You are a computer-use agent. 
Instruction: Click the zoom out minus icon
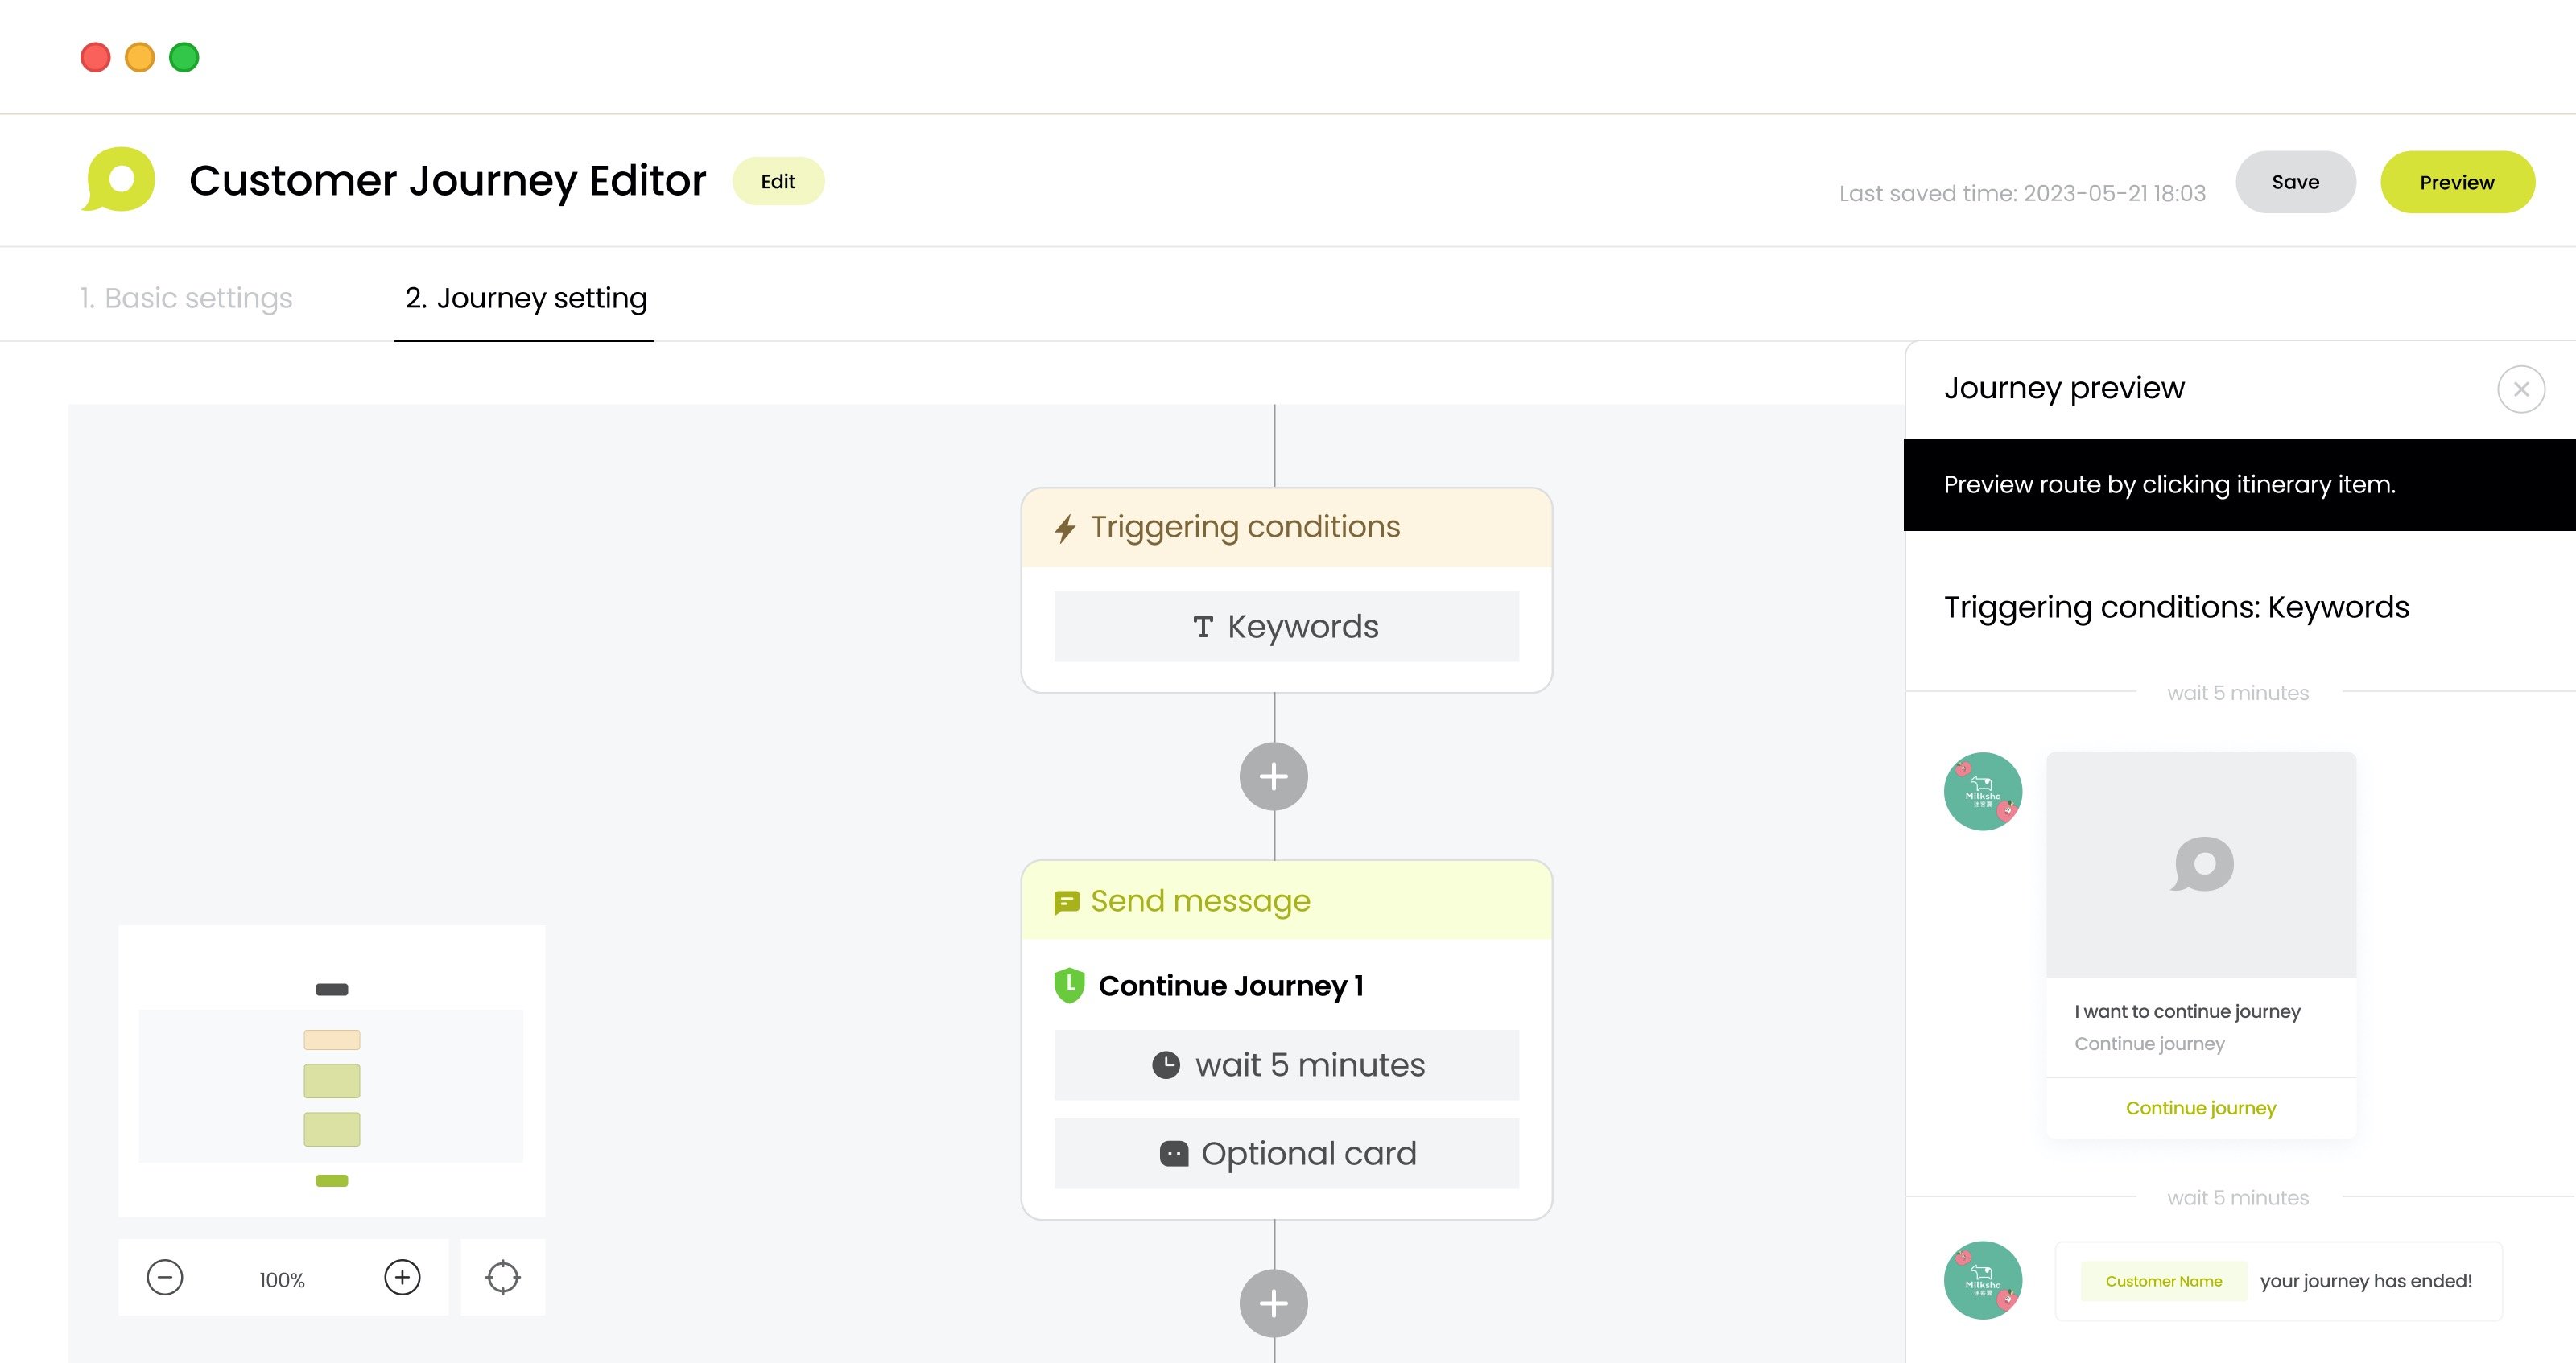[x=165, y=1277]
